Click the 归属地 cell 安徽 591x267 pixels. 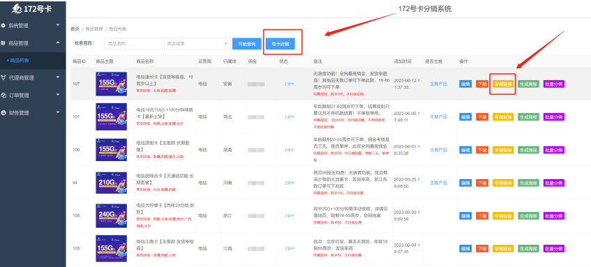227,84
